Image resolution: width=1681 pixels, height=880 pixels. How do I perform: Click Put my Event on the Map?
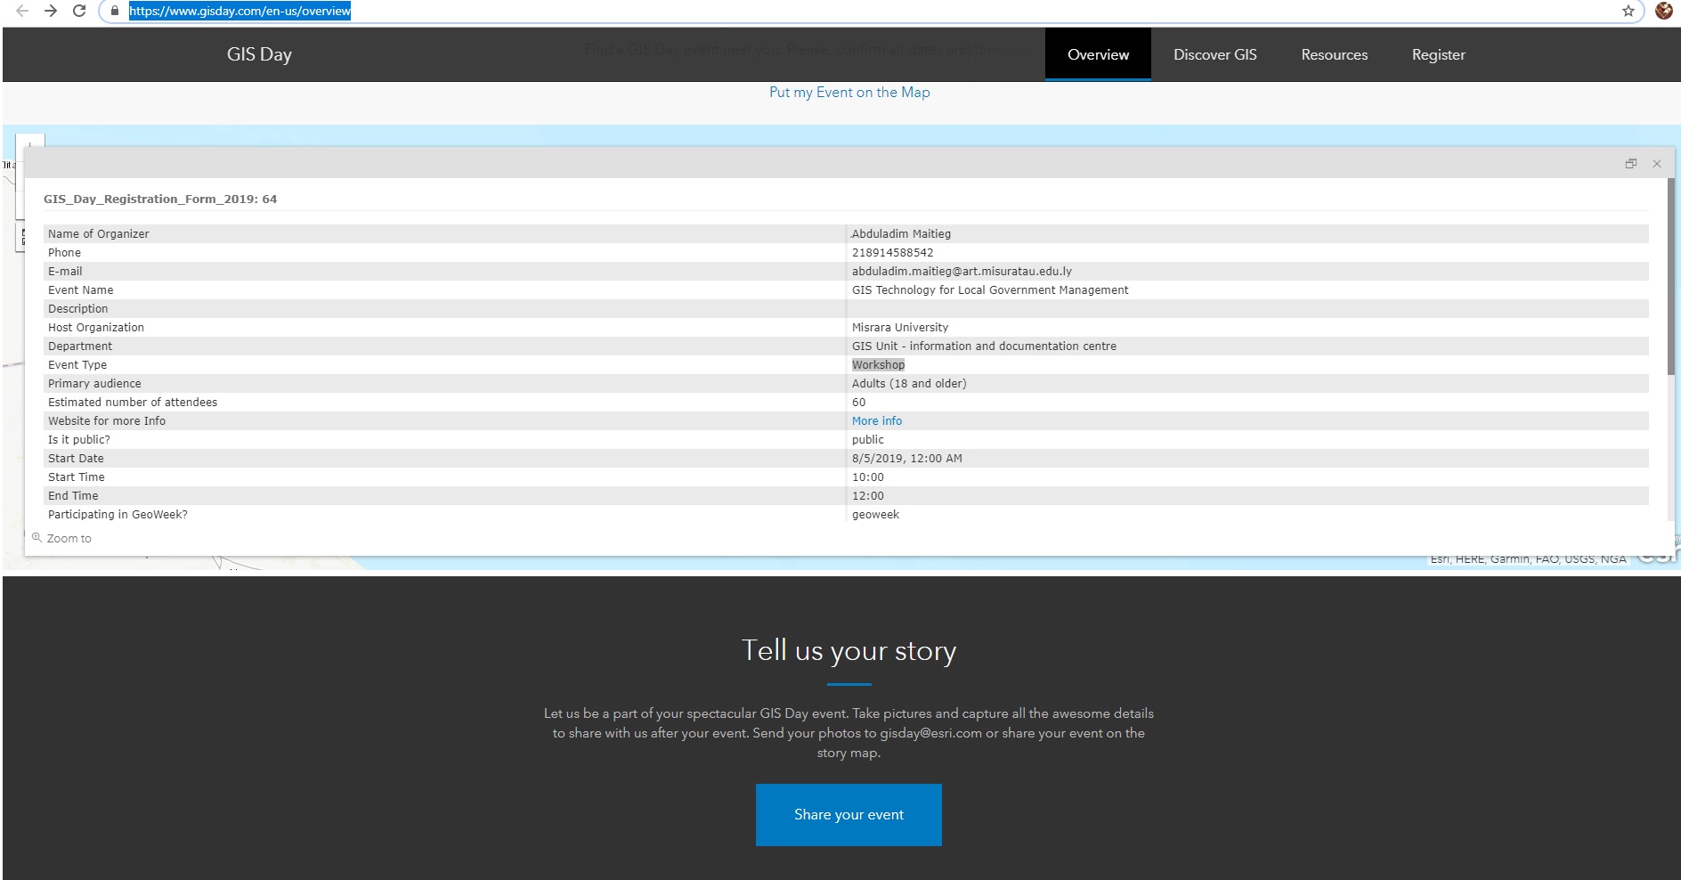tap(849, 92)
